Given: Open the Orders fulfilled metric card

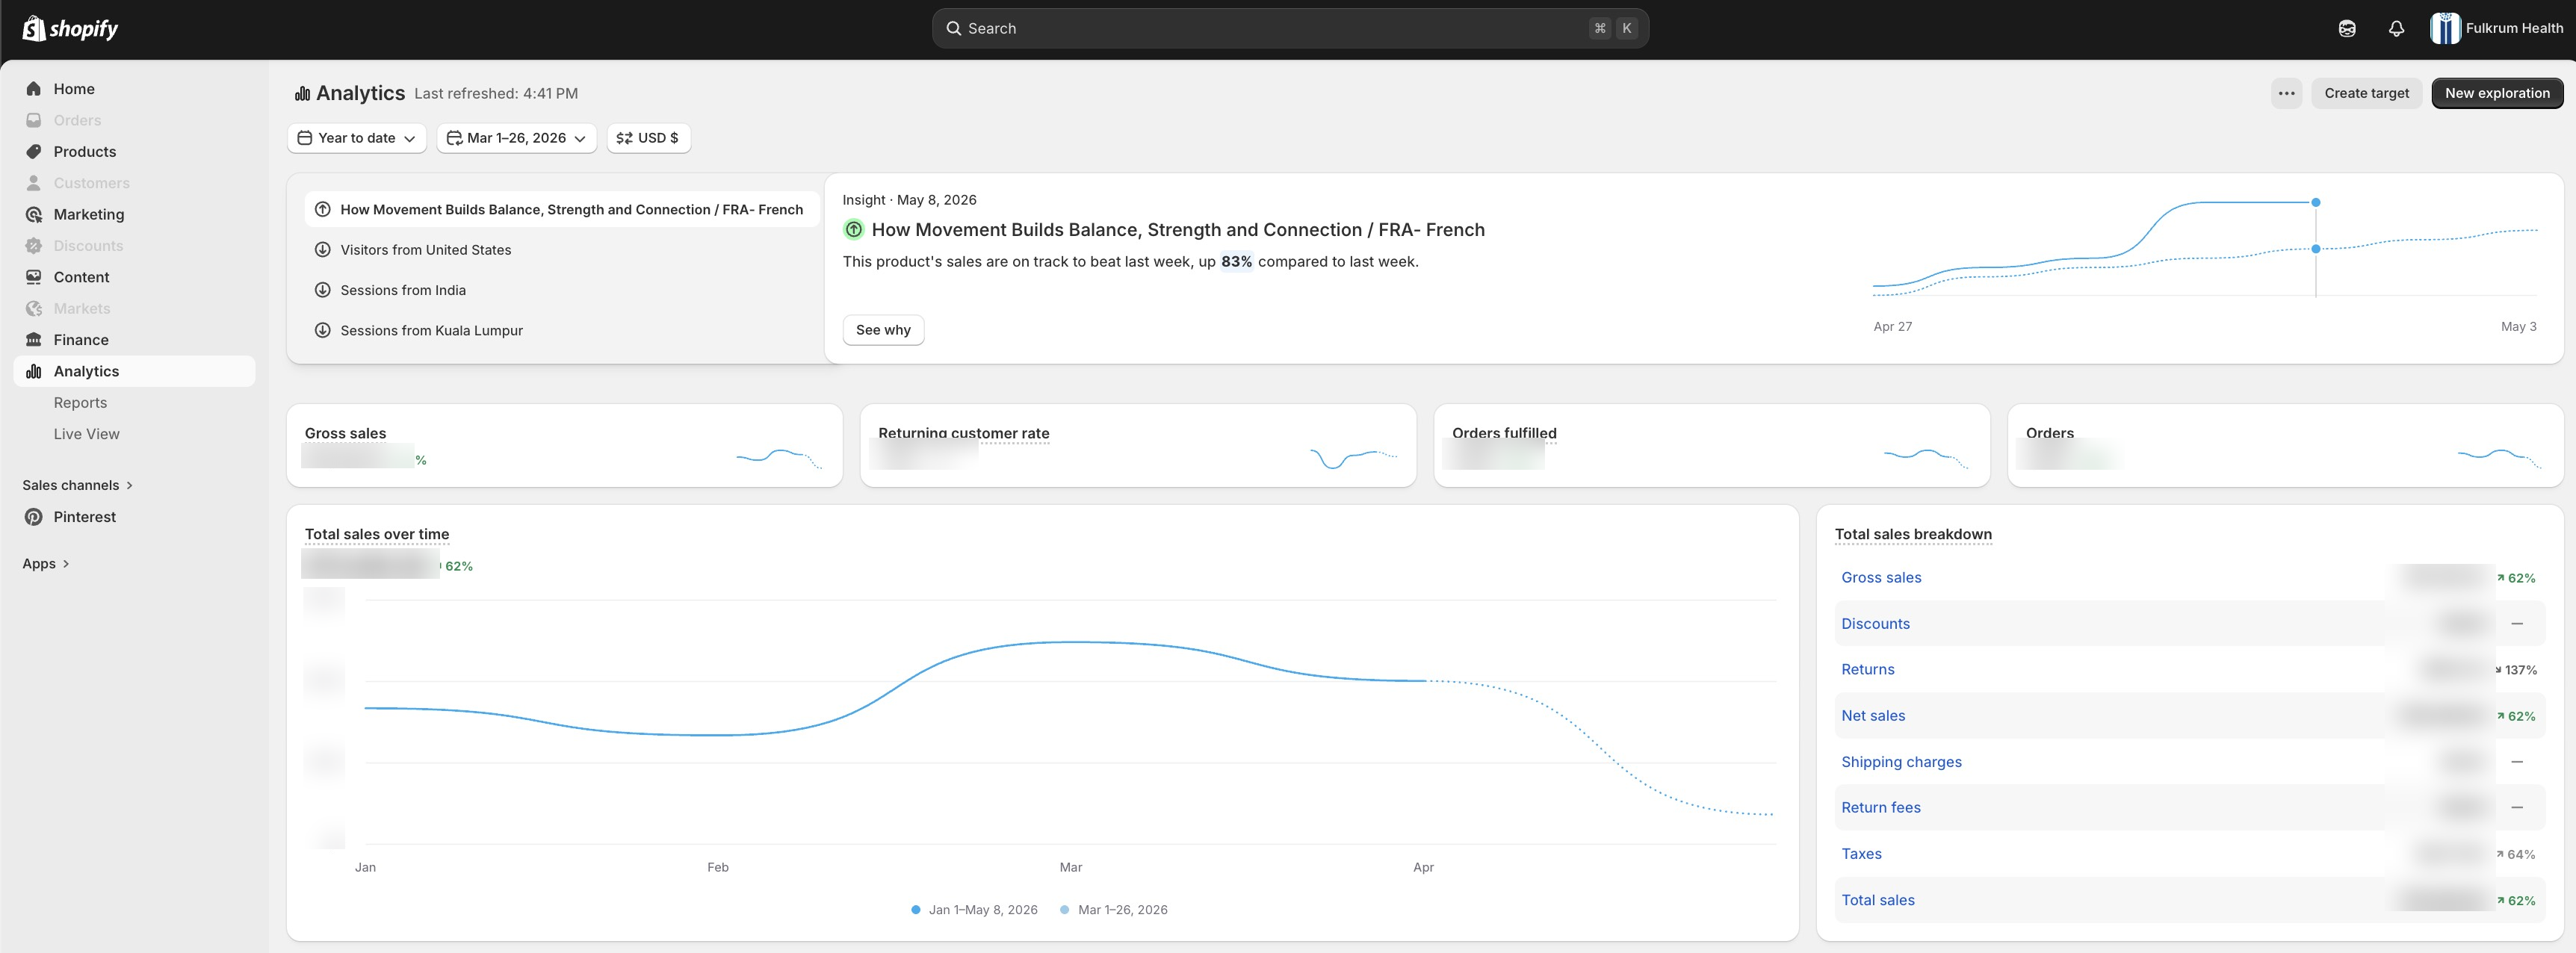Looking at the screenshot, I should coord(1711,446).
